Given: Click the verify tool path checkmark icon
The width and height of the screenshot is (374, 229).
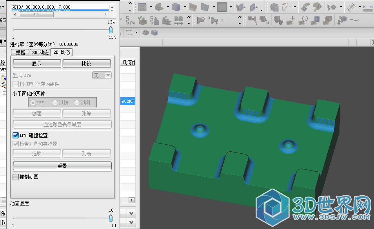Looking at the screenshot, I should tap(142, 20).
